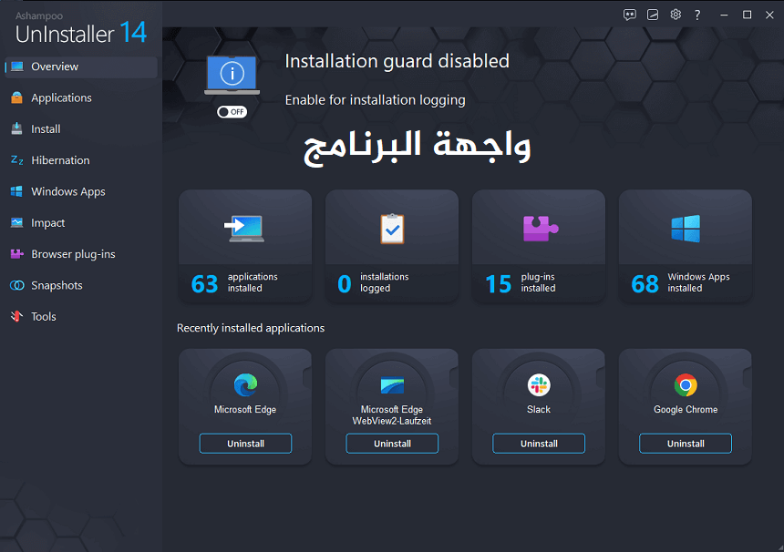Click the Google Chrome app icon

click(686, 385)
